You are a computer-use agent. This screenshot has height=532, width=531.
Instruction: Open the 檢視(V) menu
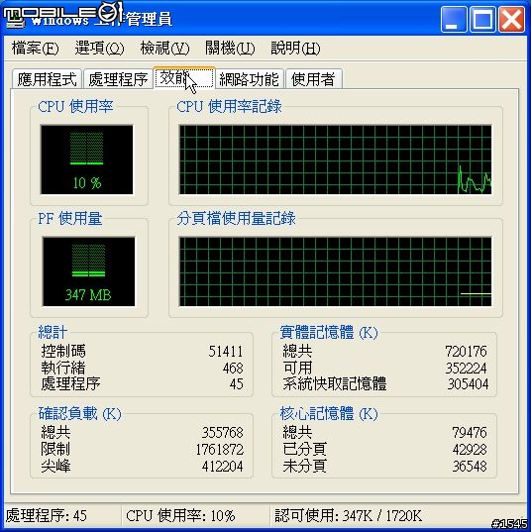click(164, 48)
